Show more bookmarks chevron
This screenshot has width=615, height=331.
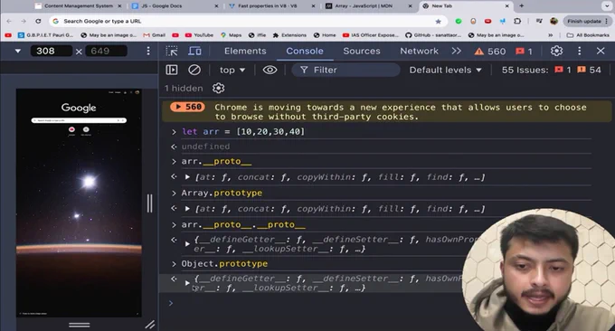pyautogui.click(x=550, y=35)
